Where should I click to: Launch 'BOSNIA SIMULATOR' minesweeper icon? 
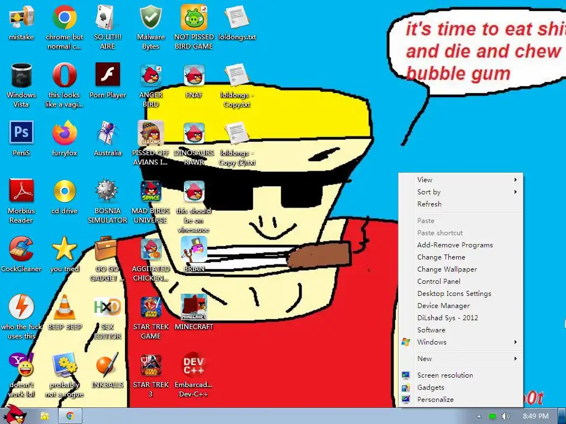[108, 190]
